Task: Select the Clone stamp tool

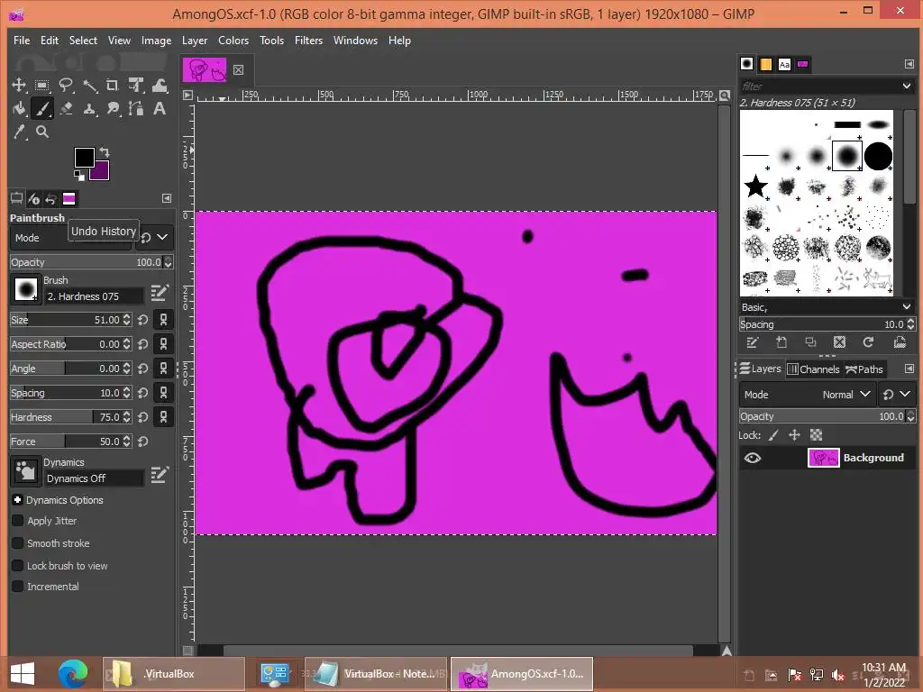Action: coord(89,109)
